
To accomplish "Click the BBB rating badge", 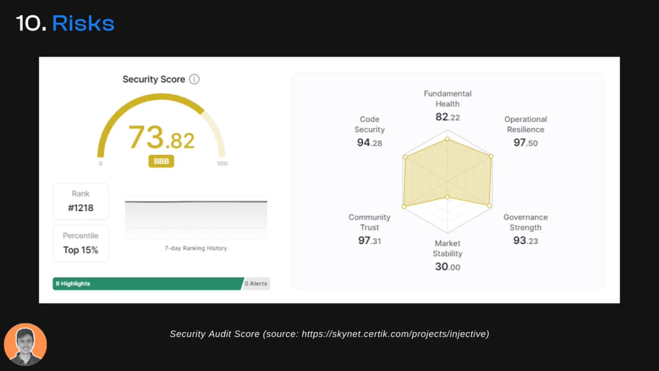I will 161,161.
